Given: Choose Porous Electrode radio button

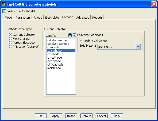Looking at the screenshot, I should 10,43.
